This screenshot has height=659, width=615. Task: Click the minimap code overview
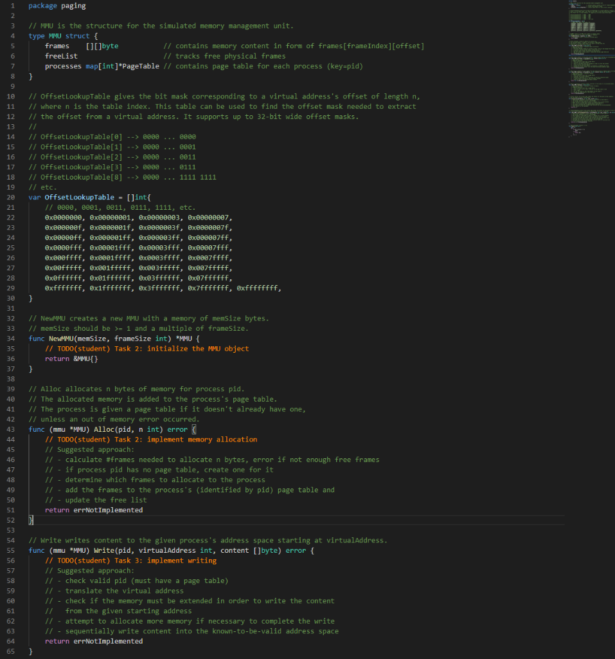tap(591, 70)
